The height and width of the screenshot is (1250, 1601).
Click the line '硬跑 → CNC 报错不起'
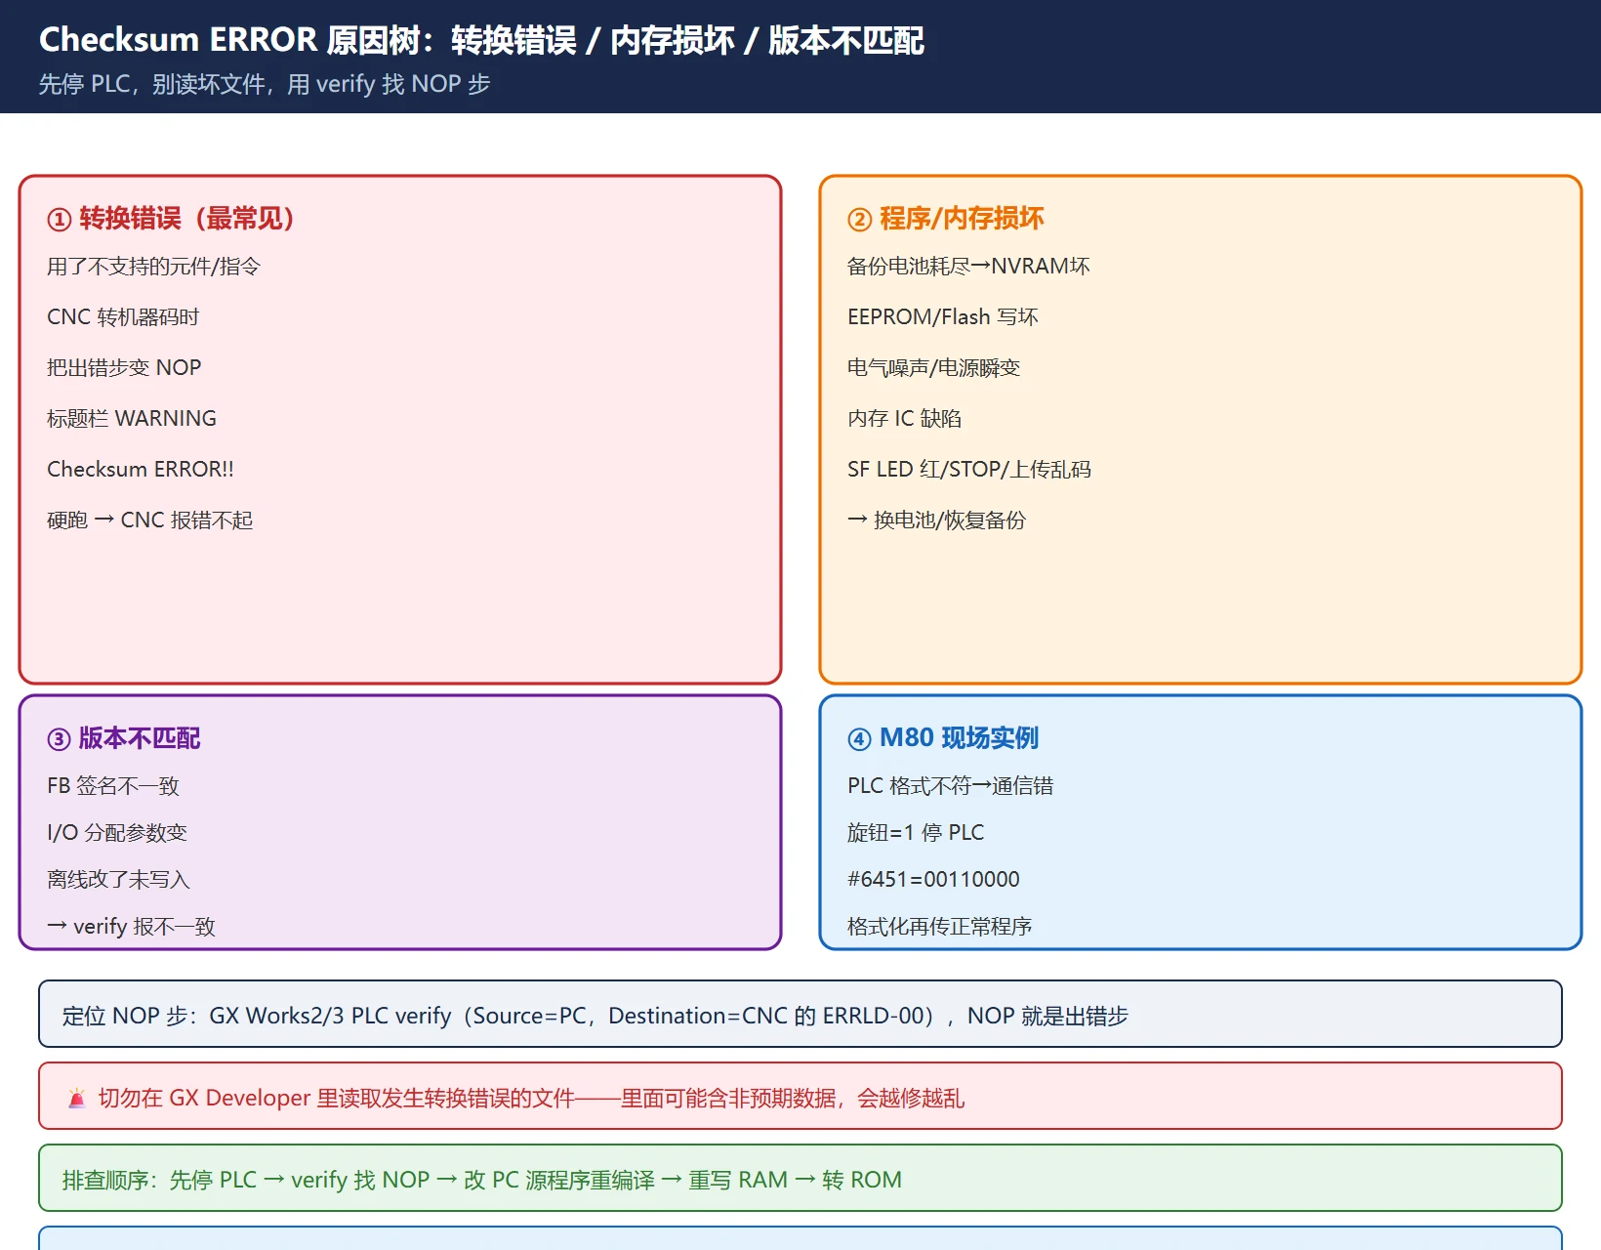tap(150, 520)
